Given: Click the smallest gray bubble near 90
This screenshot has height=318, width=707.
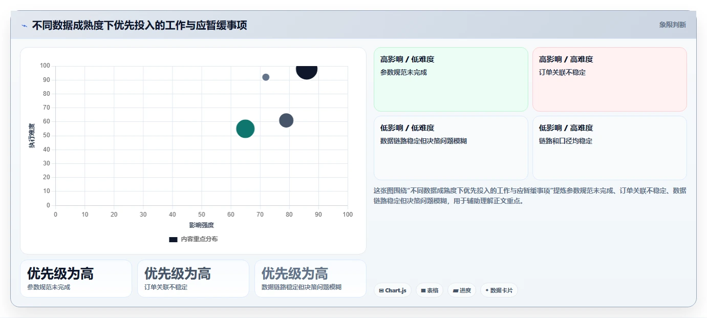Looking at the screenshot, I should pyautogui.click(x=266, y=77).
